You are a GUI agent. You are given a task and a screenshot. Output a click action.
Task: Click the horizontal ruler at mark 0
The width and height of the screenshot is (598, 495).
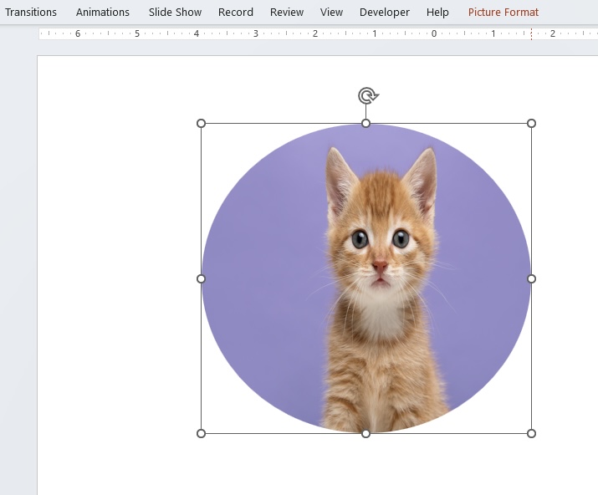tap(433, 33)
